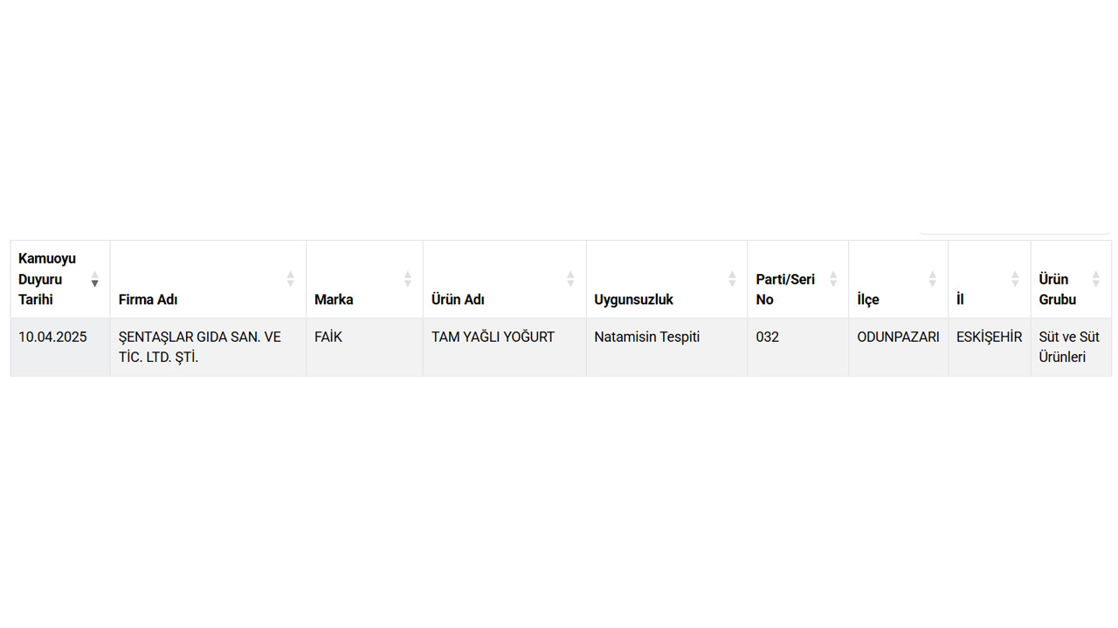Select the Uygunsuzluk header text
This screenshot has height=628, width=1118.
(634, 300)
